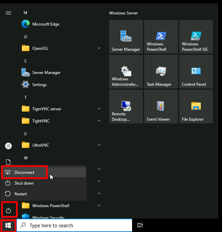Launch Task Manager tile

161,72
